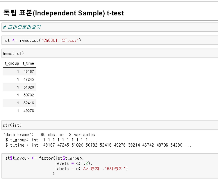Click t_group value in 48187 row
This screenshot has height=180, width=218.
pos(18,71)
